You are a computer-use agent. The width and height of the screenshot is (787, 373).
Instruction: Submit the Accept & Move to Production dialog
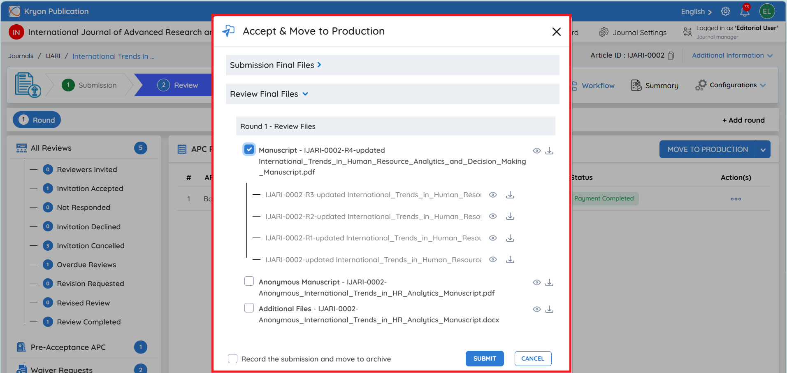click(485, 359)
